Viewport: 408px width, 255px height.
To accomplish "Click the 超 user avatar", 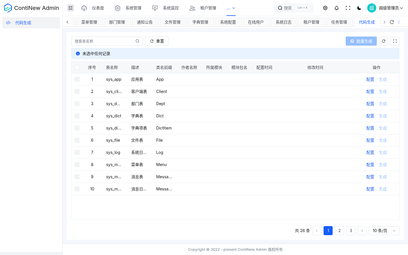I will [x=372, y=8].
